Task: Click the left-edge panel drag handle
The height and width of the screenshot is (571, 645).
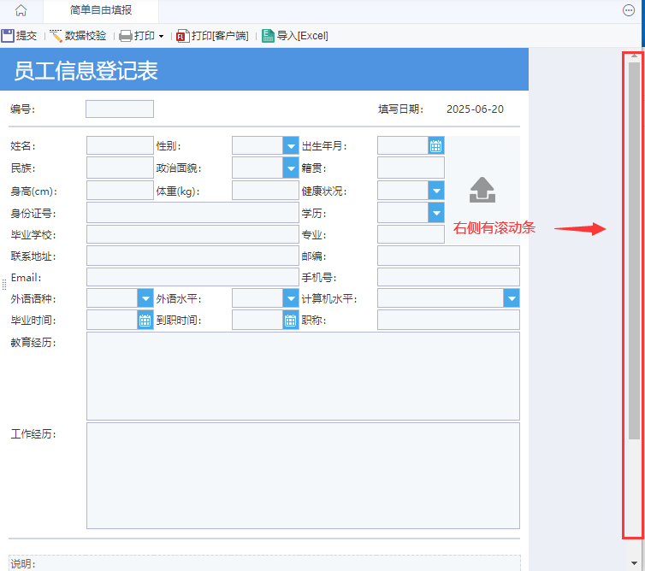Action: point(4,284)
